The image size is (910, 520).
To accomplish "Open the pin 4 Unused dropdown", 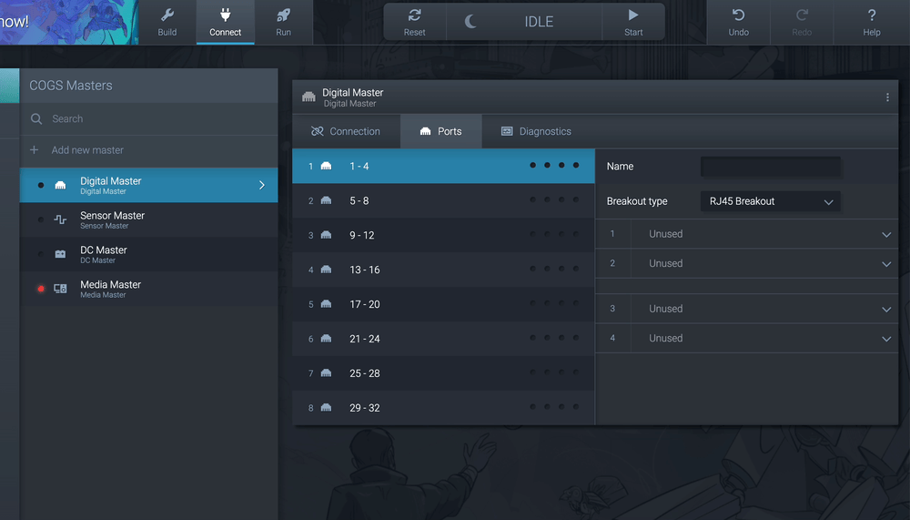I will click(764, 339).
